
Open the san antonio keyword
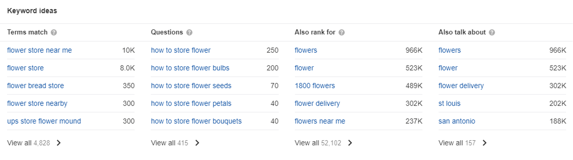pyautogui.click(x=457, y=121)
